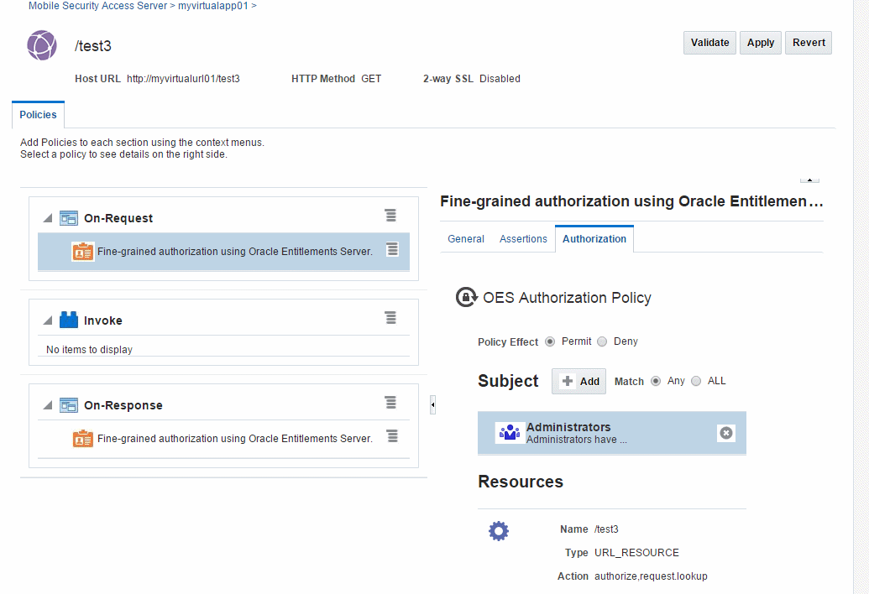The width and height of the screenshot is (869, 594).
Task: Set subject Match to Any
Action: point(656,381)
